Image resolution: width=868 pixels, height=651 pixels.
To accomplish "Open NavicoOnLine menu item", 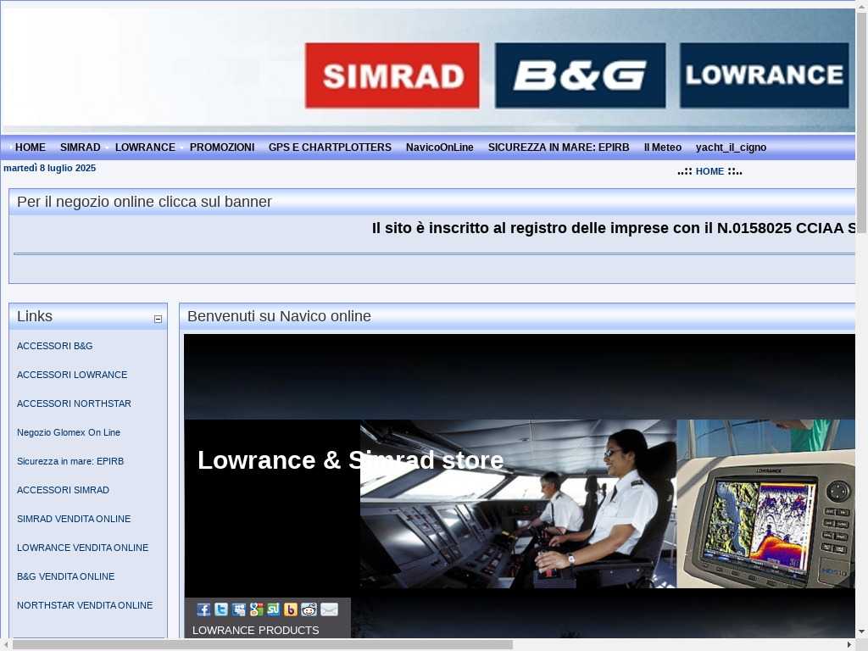I will tap(440, 147).
